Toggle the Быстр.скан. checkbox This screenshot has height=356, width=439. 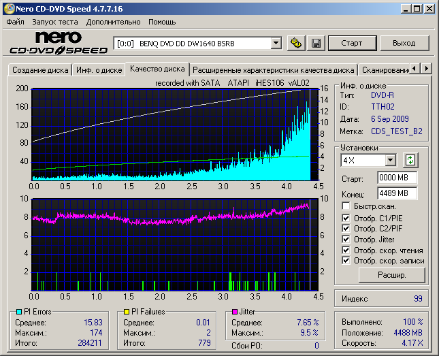346,206
